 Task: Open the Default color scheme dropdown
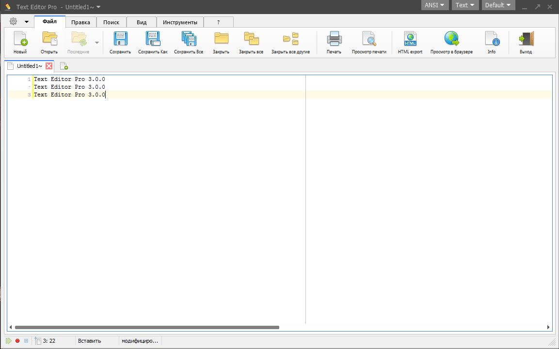coord(498,5)
